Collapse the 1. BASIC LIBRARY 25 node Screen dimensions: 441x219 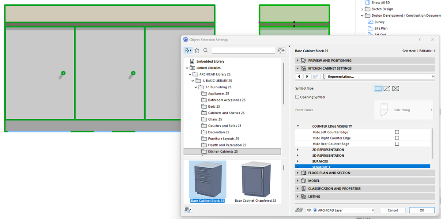coord(193,81)
